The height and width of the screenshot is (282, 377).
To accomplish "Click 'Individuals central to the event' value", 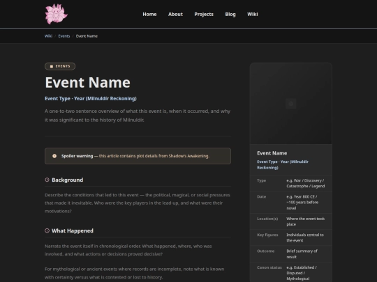I will click(305, 237).
